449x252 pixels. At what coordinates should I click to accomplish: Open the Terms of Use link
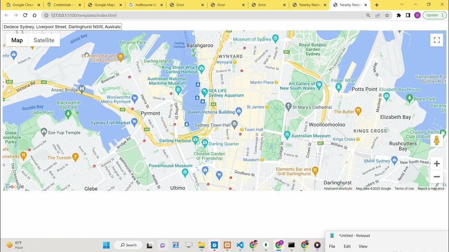tap(404, 189)
